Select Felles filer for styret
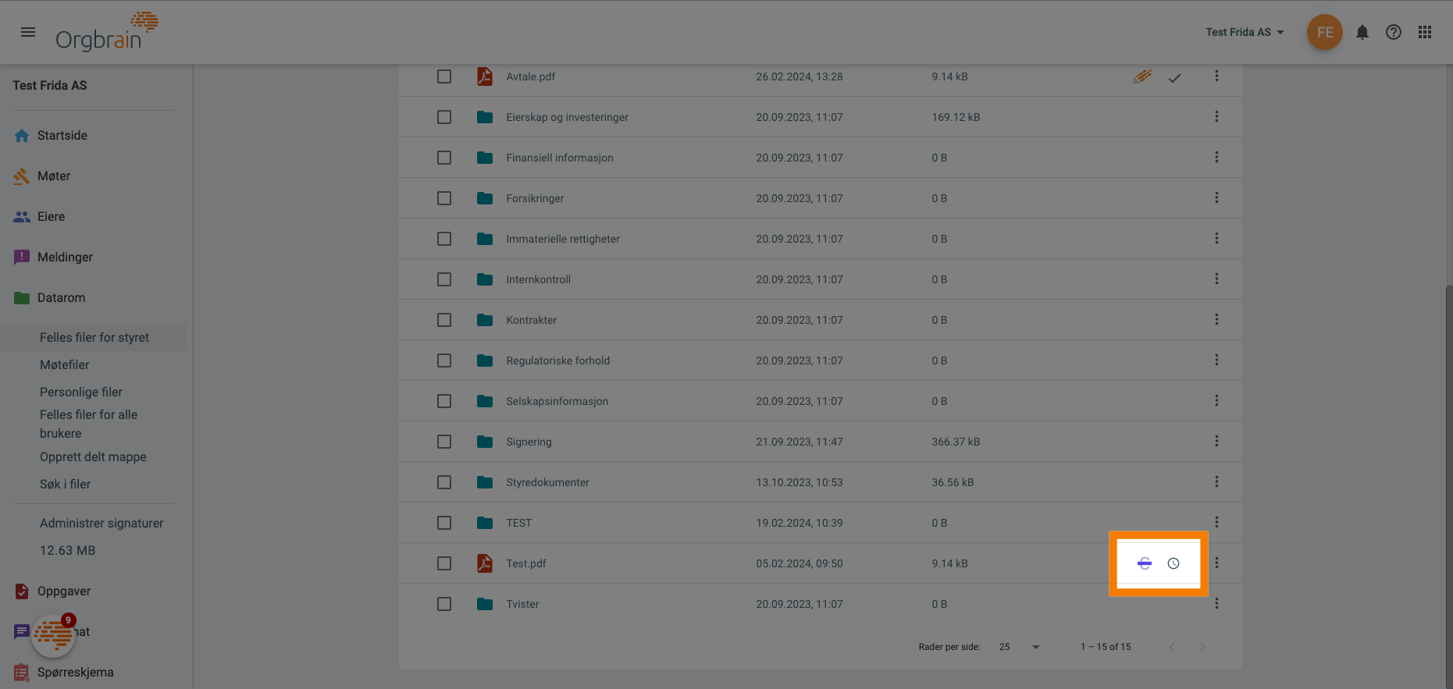 coord(94,337)
